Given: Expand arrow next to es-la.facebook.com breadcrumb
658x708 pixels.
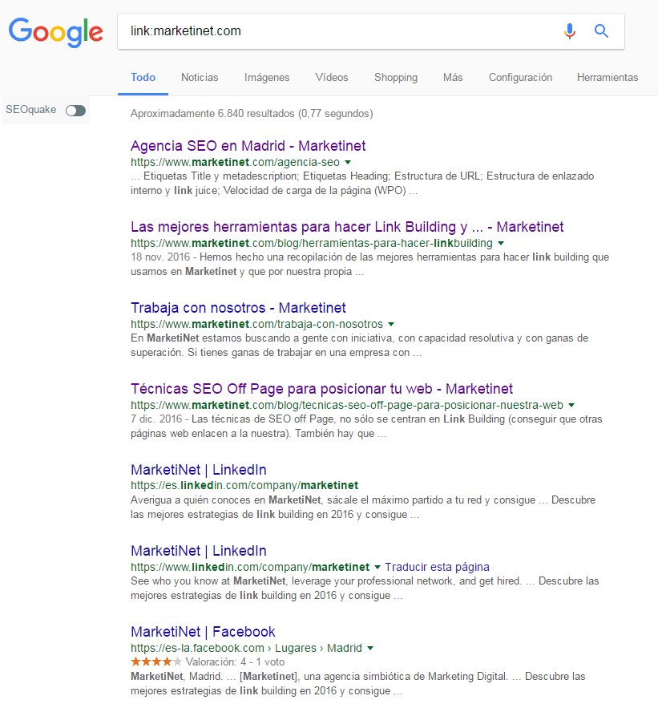Looking at the screenshot, I should point(370,648).
